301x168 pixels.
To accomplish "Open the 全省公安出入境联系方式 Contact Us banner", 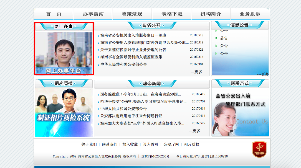I will (x=240, y=112).
